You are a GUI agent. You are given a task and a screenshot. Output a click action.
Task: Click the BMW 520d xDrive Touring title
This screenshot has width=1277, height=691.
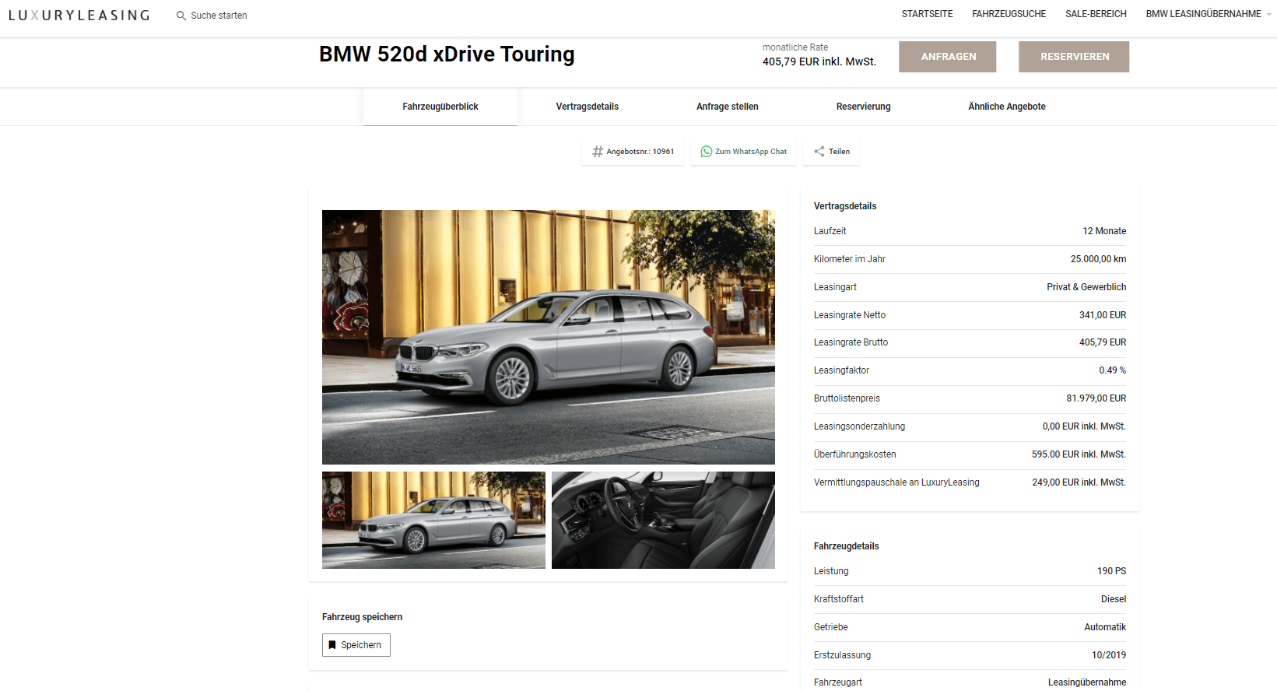click(x=447, y=54)
